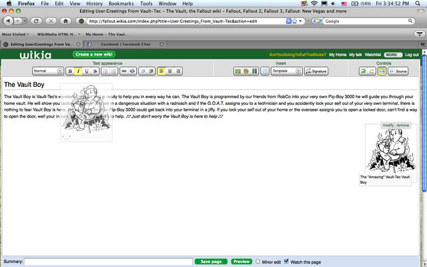Remove link with the unlink icon
The height and width of the screenshot is (267, 427).
tap(132, 71)
